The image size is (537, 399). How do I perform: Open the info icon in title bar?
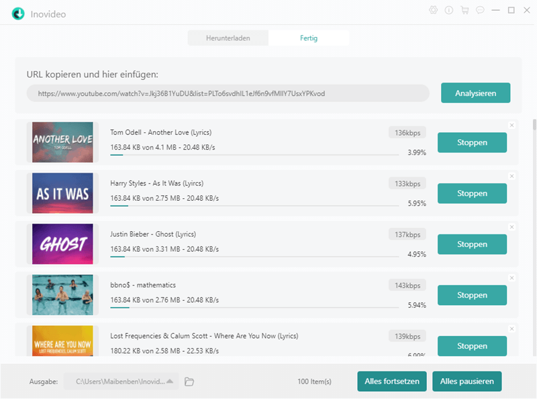(x=449, y=10)
